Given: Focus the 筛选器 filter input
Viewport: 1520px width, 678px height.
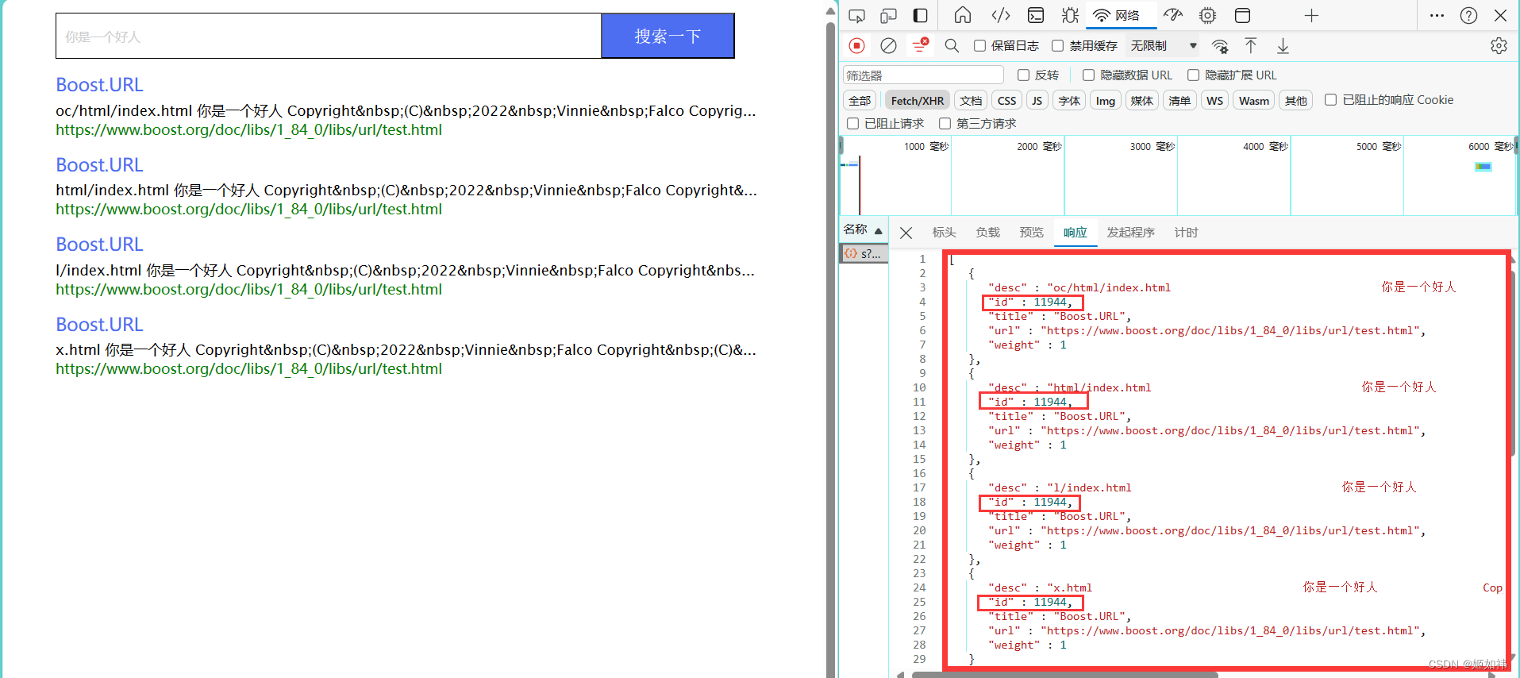Looking at the screenshot, I should (x=923, y=75).
